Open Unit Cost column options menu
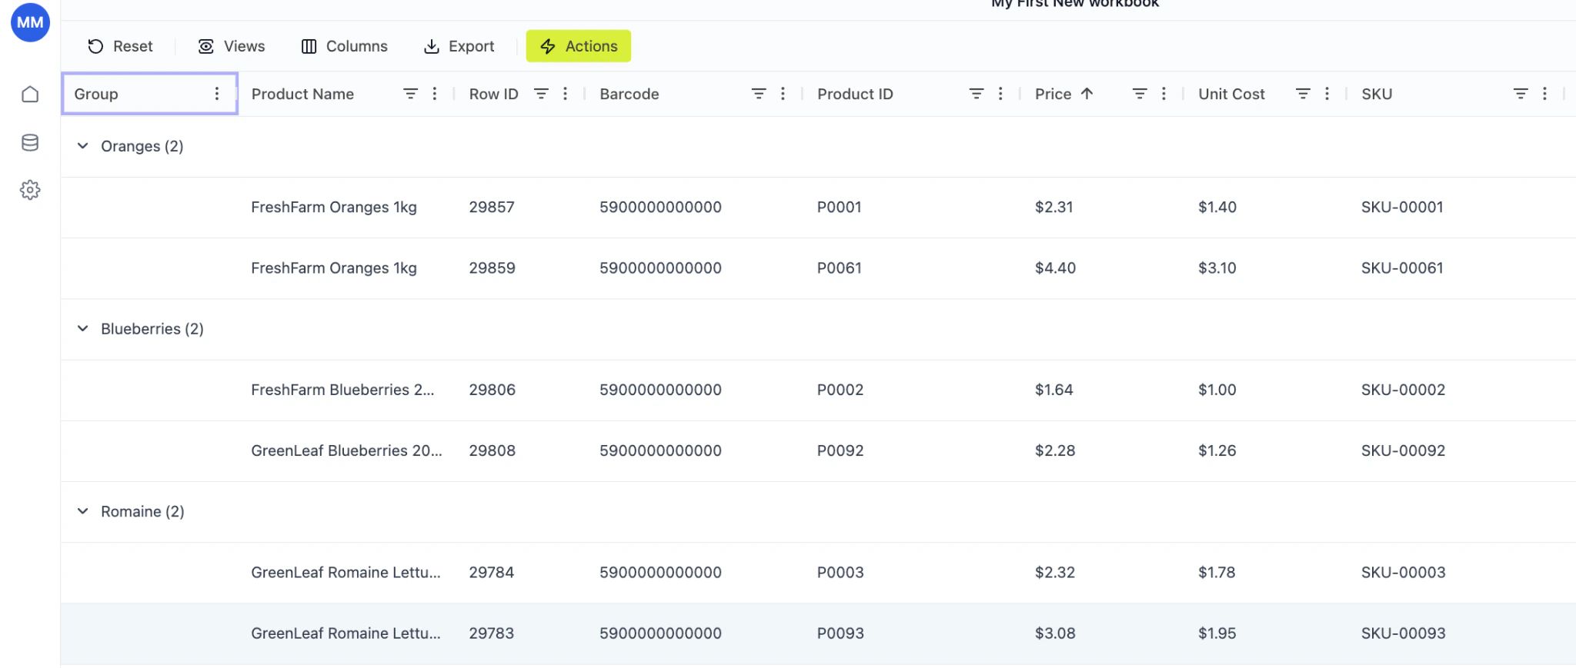The height and width of the screenshot is (668, 1576). pyautogui.click(x=1327, y=94)
